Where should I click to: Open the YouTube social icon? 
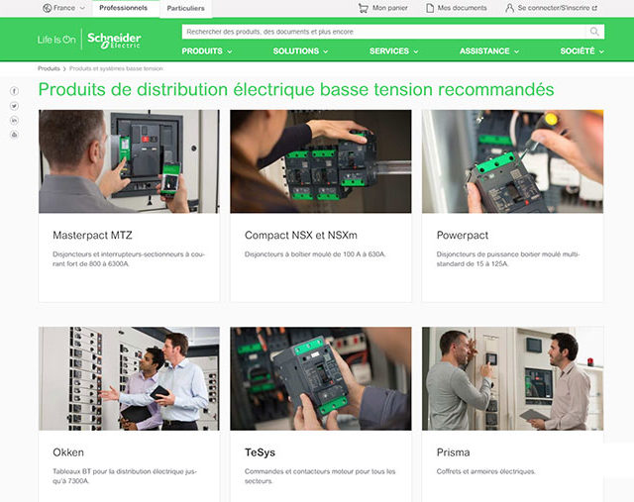pyautogui.click(x=14, y=135)
